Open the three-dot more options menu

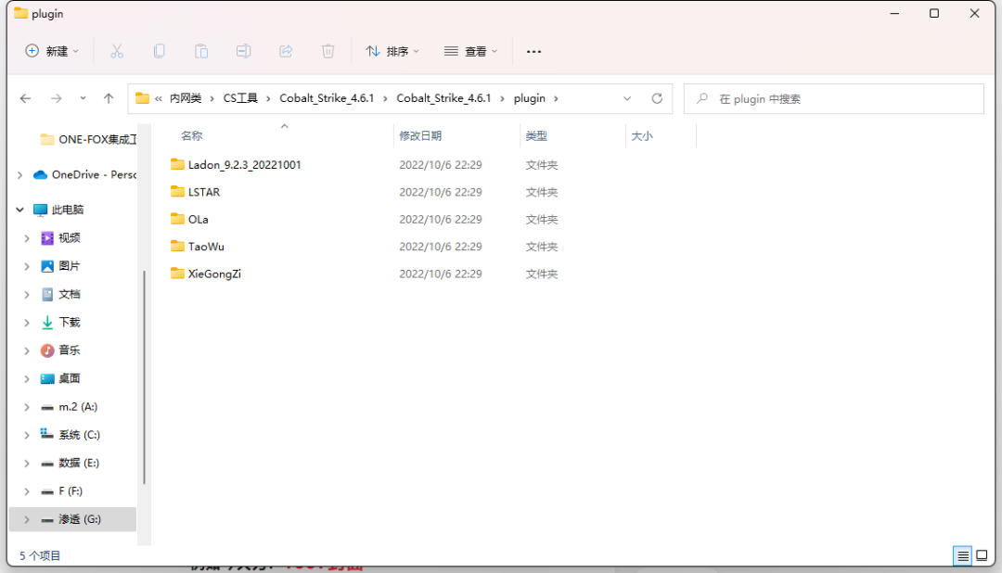(x=533, y=51)
